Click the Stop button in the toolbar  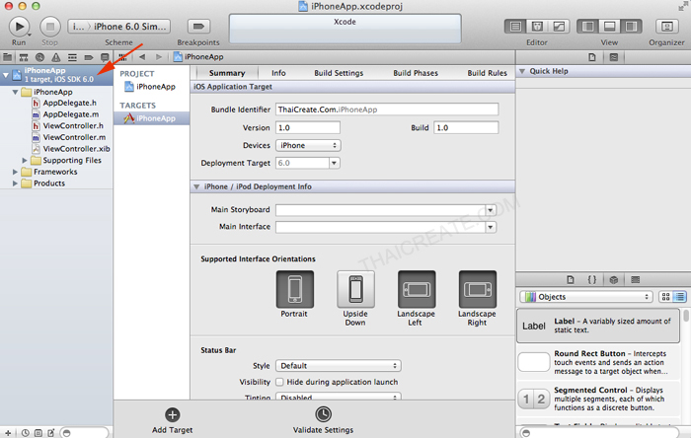click(x=49, y=26)
